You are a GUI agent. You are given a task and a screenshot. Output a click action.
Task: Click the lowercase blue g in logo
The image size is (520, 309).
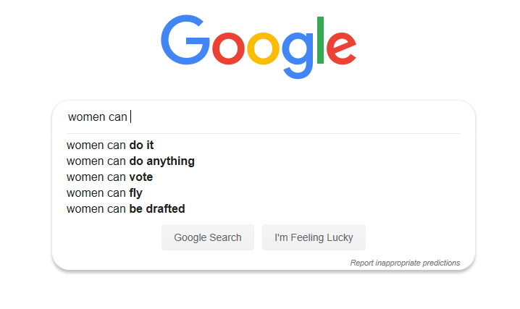(298, 55)
